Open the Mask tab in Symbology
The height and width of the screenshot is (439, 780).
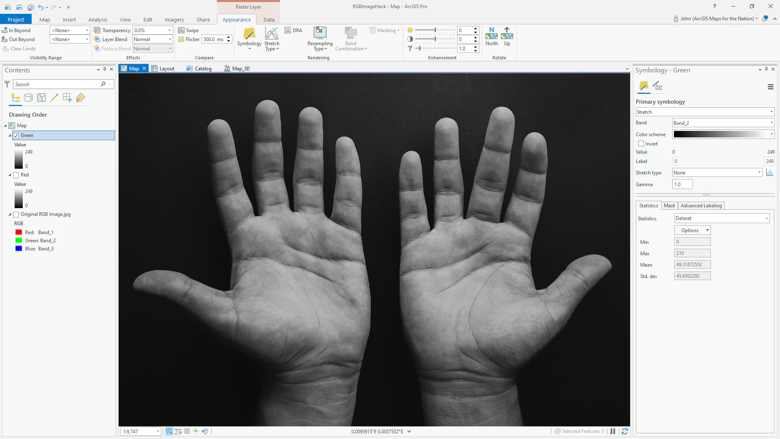pos(669,206)
